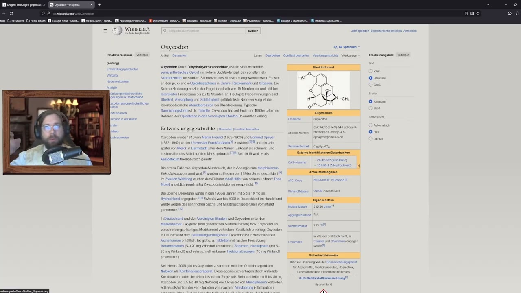
Task: Select Hell color mode
Action: [x=370, y=132]
